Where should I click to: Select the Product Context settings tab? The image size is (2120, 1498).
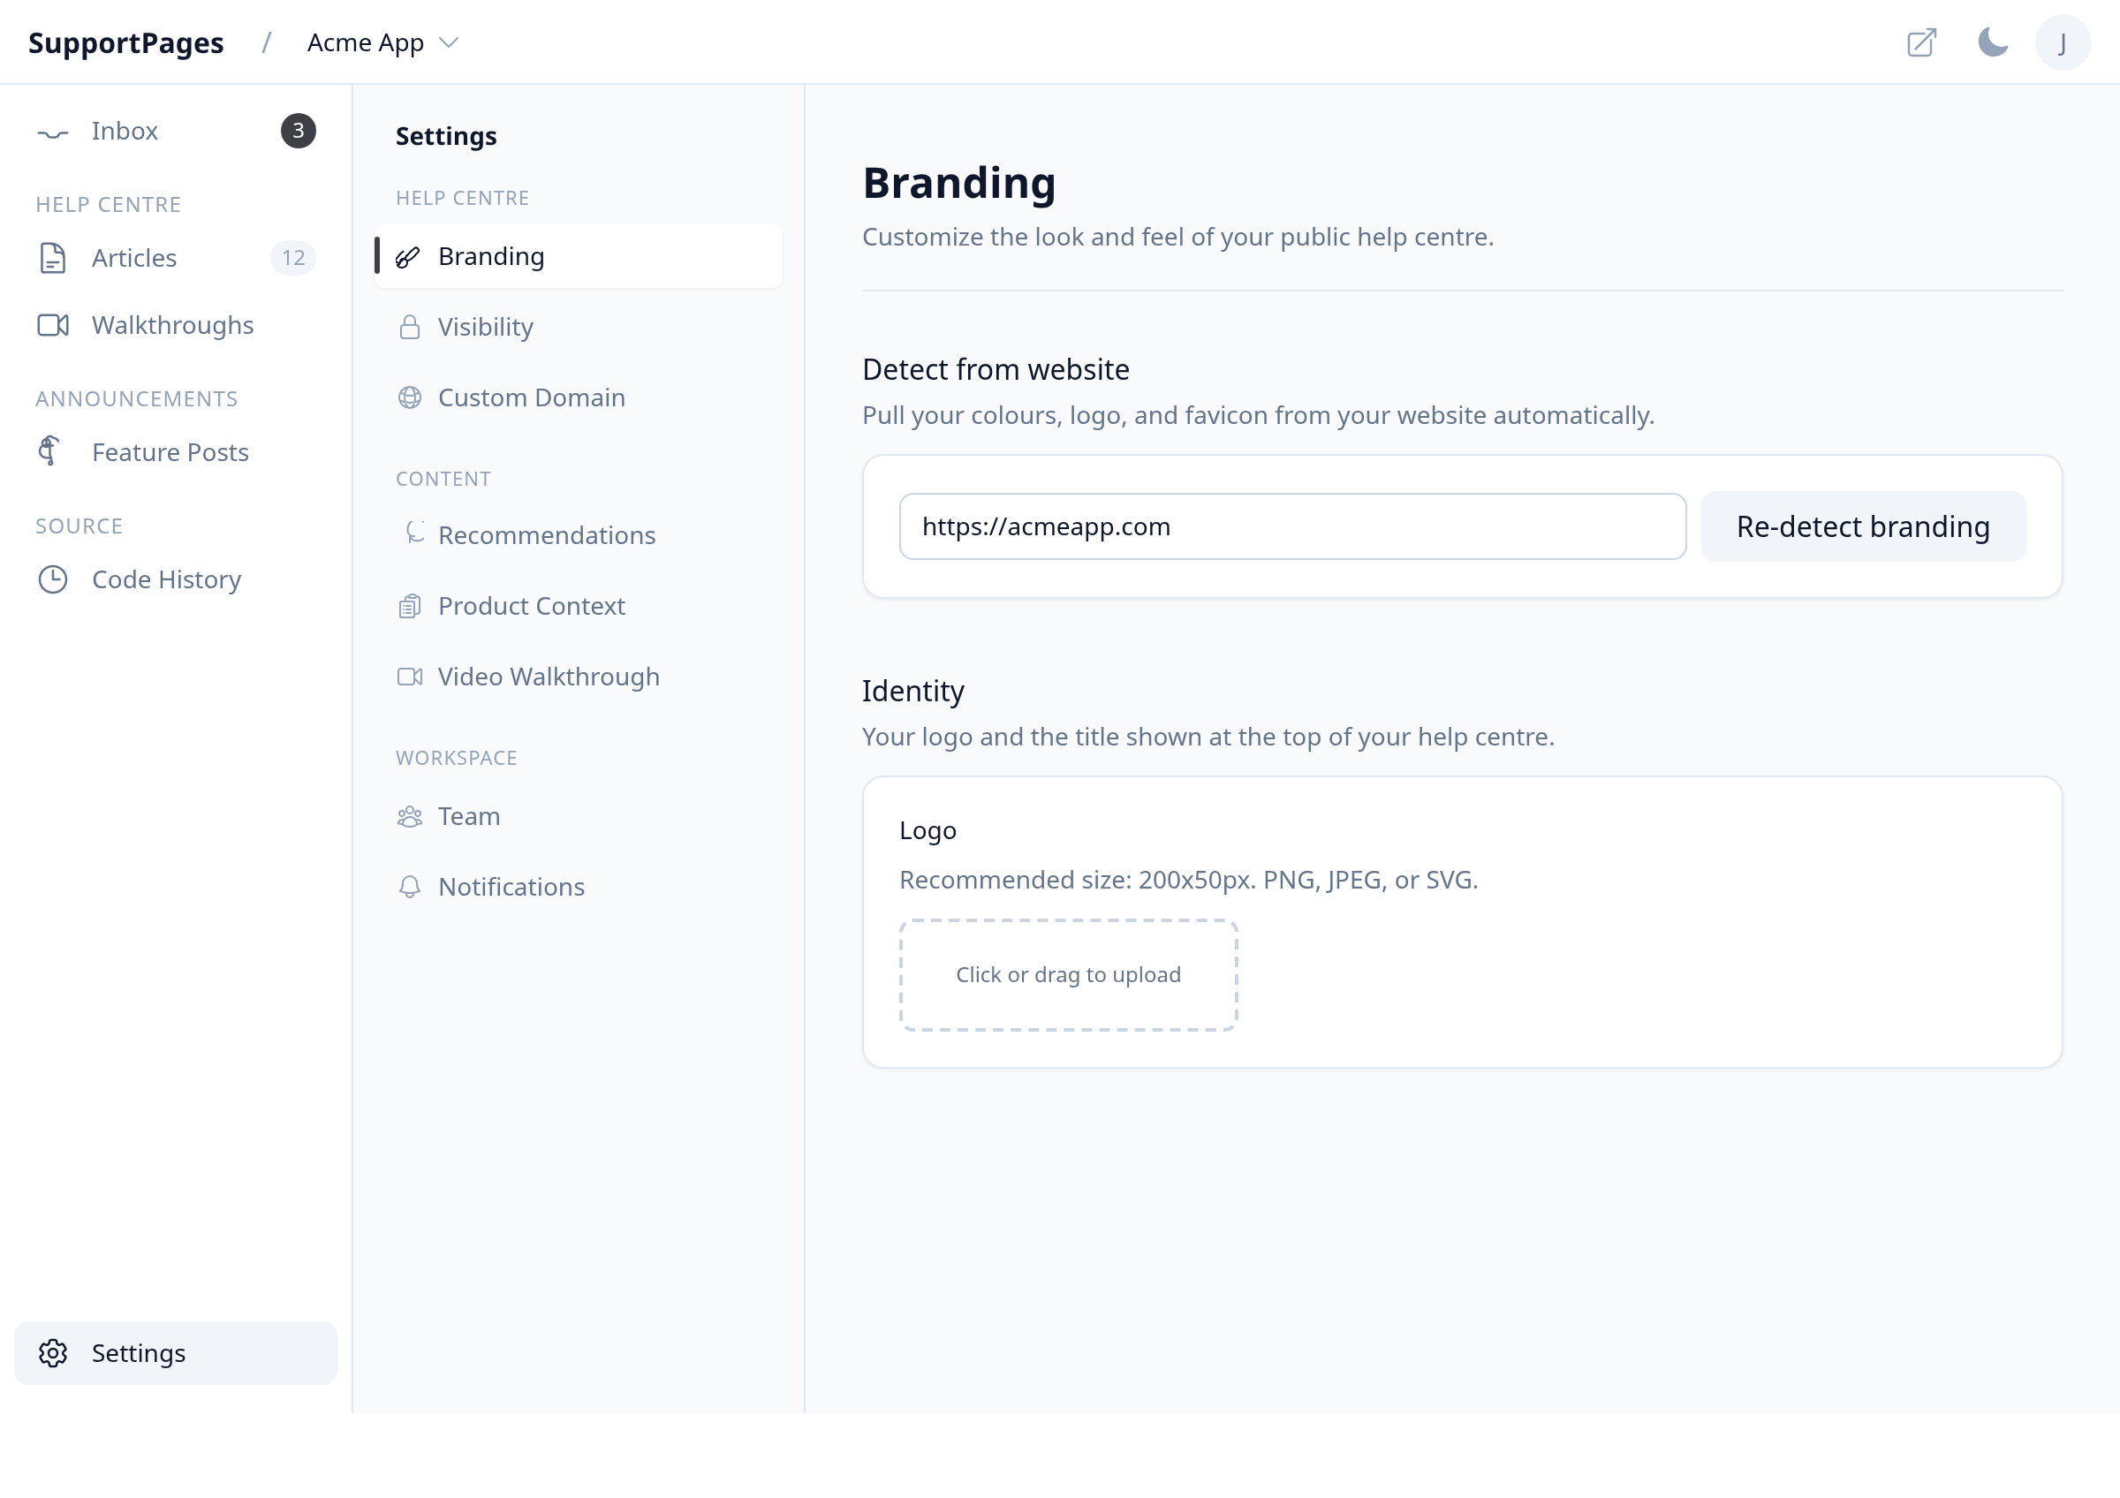(x=578, y=607)
